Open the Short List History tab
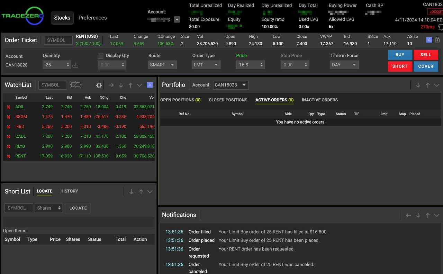Screen dimensions: 443x274 coord(69,191)
